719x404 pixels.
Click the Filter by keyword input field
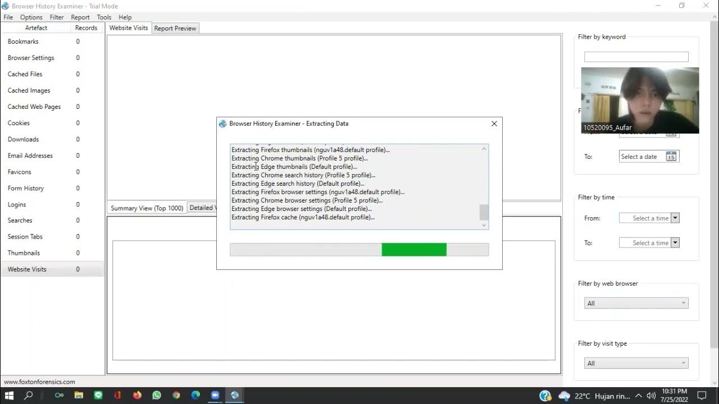tap(636, 57)
